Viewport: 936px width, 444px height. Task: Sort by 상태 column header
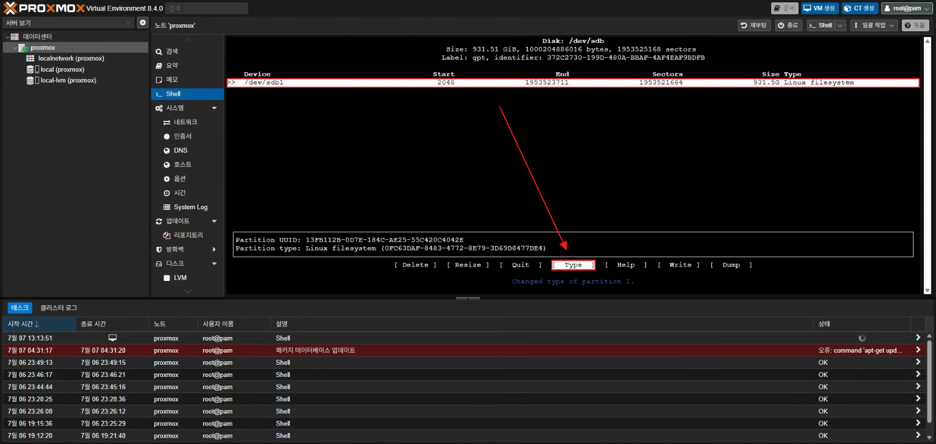[862, 324]
